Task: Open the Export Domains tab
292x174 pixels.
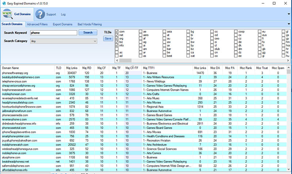Action: click(62, 24)
